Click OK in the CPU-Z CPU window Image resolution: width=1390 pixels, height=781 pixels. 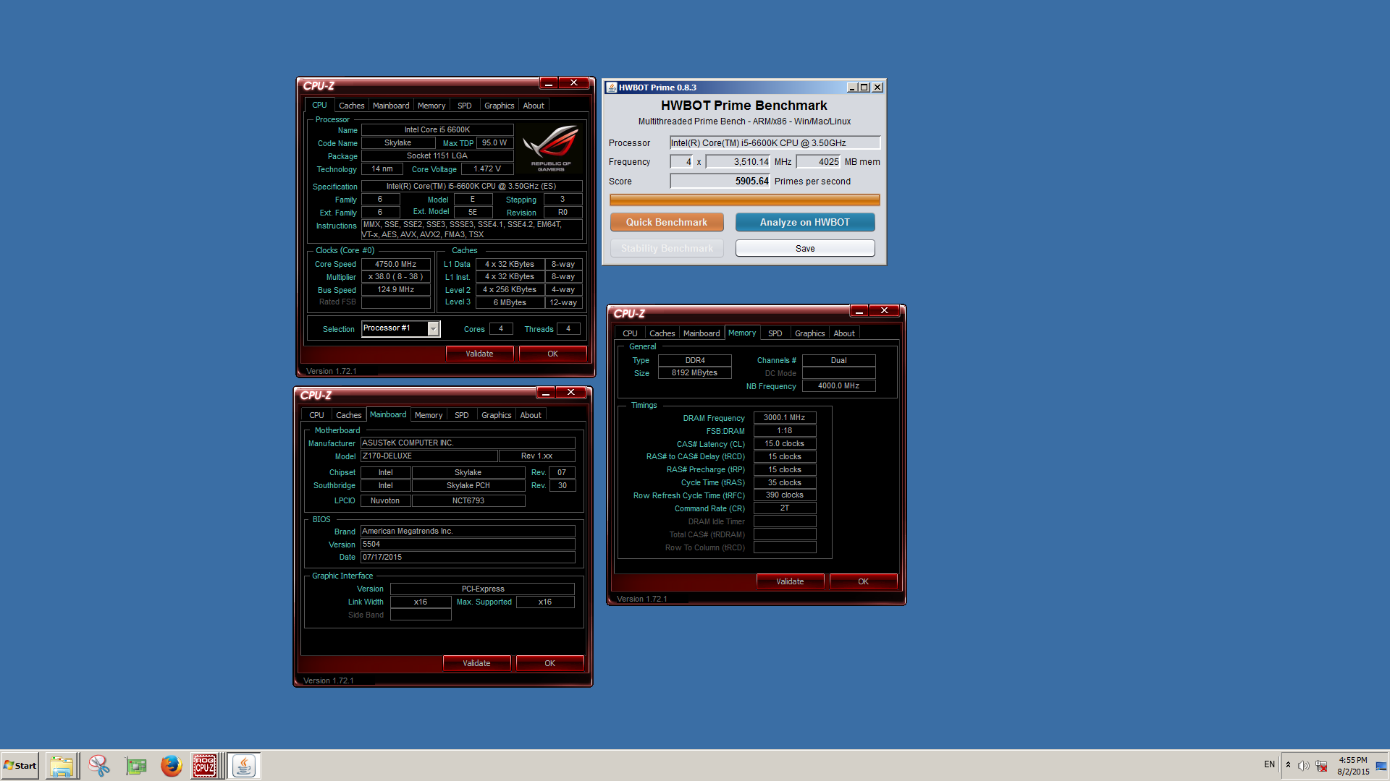pos(552,354)
